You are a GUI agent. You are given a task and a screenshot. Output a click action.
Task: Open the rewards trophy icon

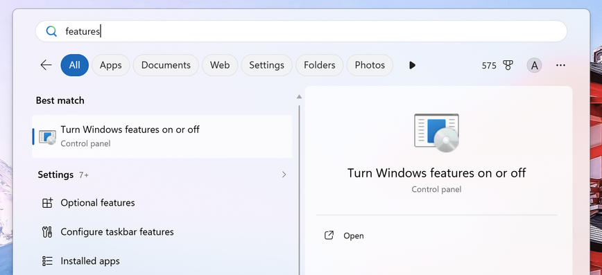click(x=508, y=66)
